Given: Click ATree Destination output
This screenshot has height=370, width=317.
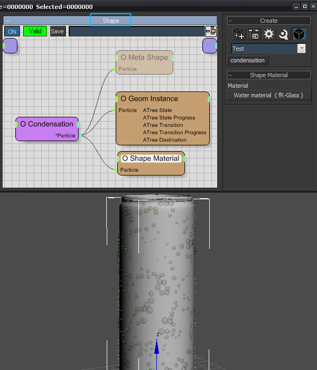Looking at the screenshot, I should coord(165,140).
